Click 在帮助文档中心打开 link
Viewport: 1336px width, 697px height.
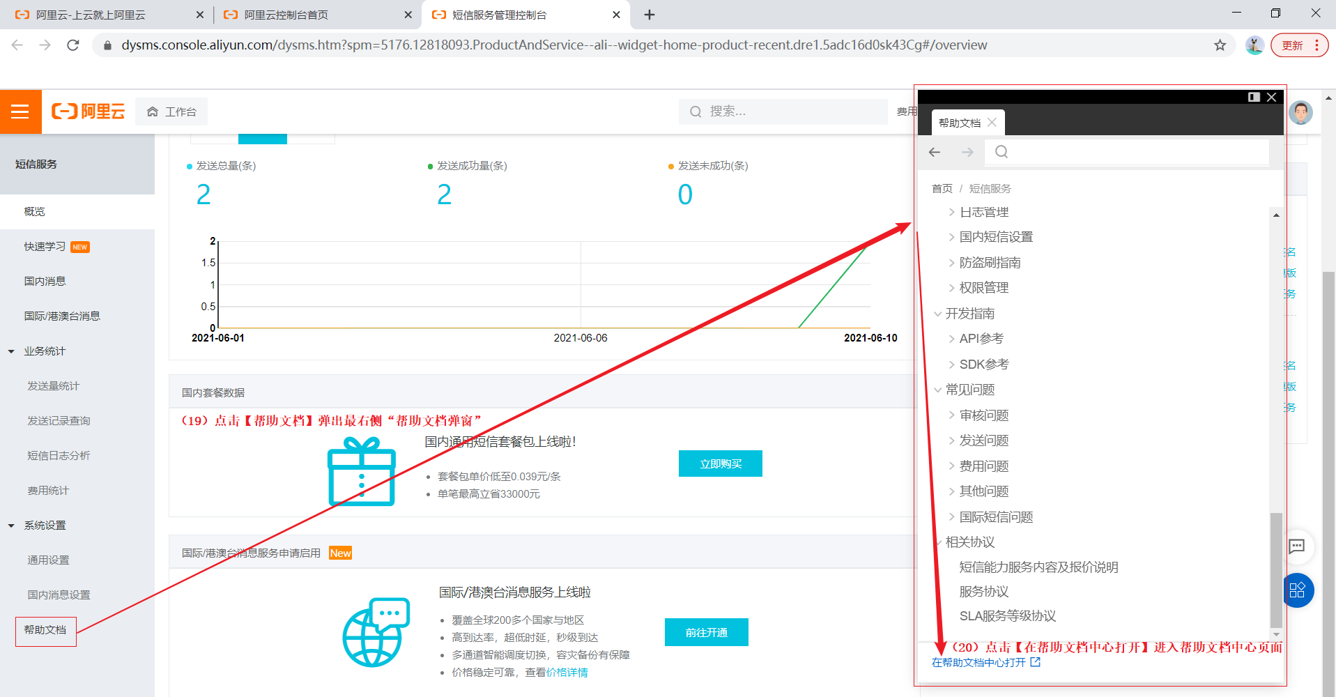click(985, 662)
